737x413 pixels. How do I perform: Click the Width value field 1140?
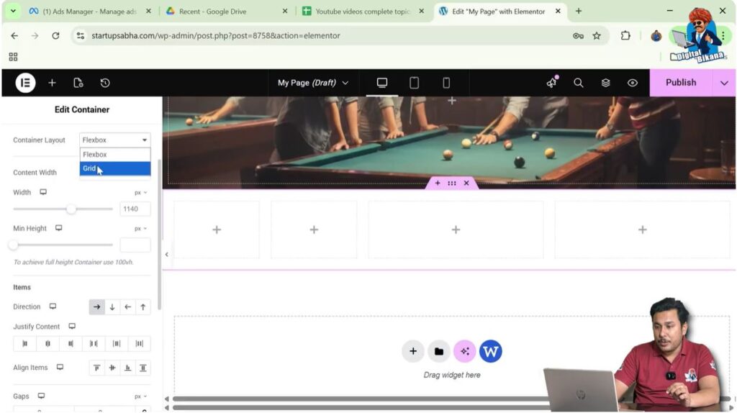(135, 209)
